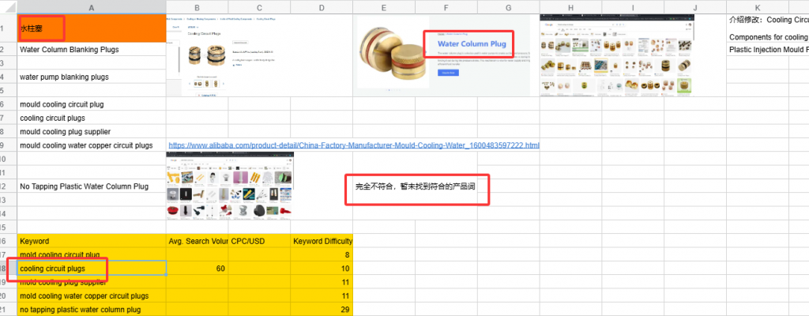This screenshot has width=809, height=316.
Task: Click column K header
Action: tap(757, 7)
